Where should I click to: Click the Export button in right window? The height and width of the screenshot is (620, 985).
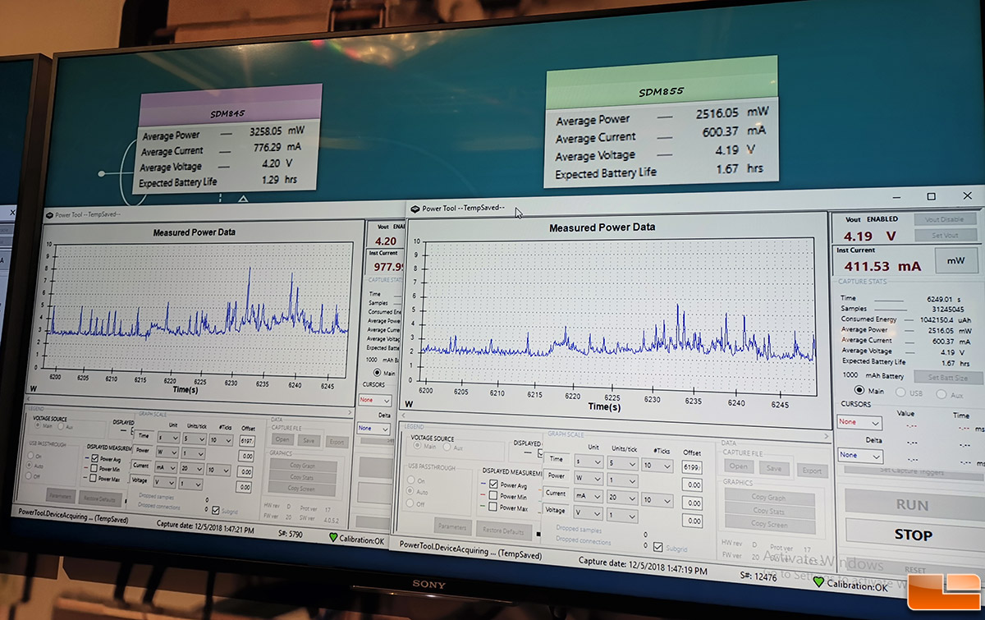[812, 471]
